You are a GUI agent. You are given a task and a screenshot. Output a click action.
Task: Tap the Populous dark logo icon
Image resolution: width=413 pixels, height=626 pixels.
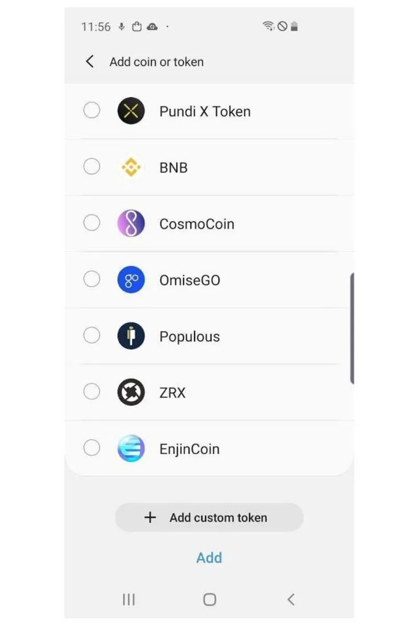(x=131, y=336)
